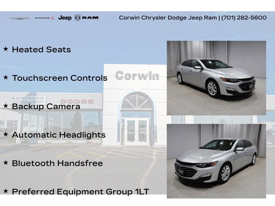Click the star bullet beside Touchscreen Controls
Screen dimensions: 275x206
click(6, 77)
